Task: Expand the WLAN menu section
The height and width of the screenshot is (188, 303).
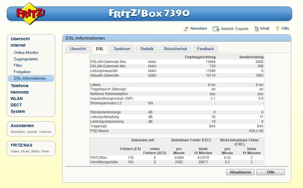Action: tap(17, 99)
